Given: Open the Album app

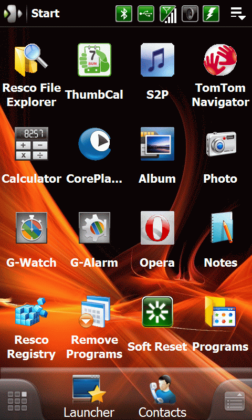Looking at the screenshot, I should click(x=157, y=144).
